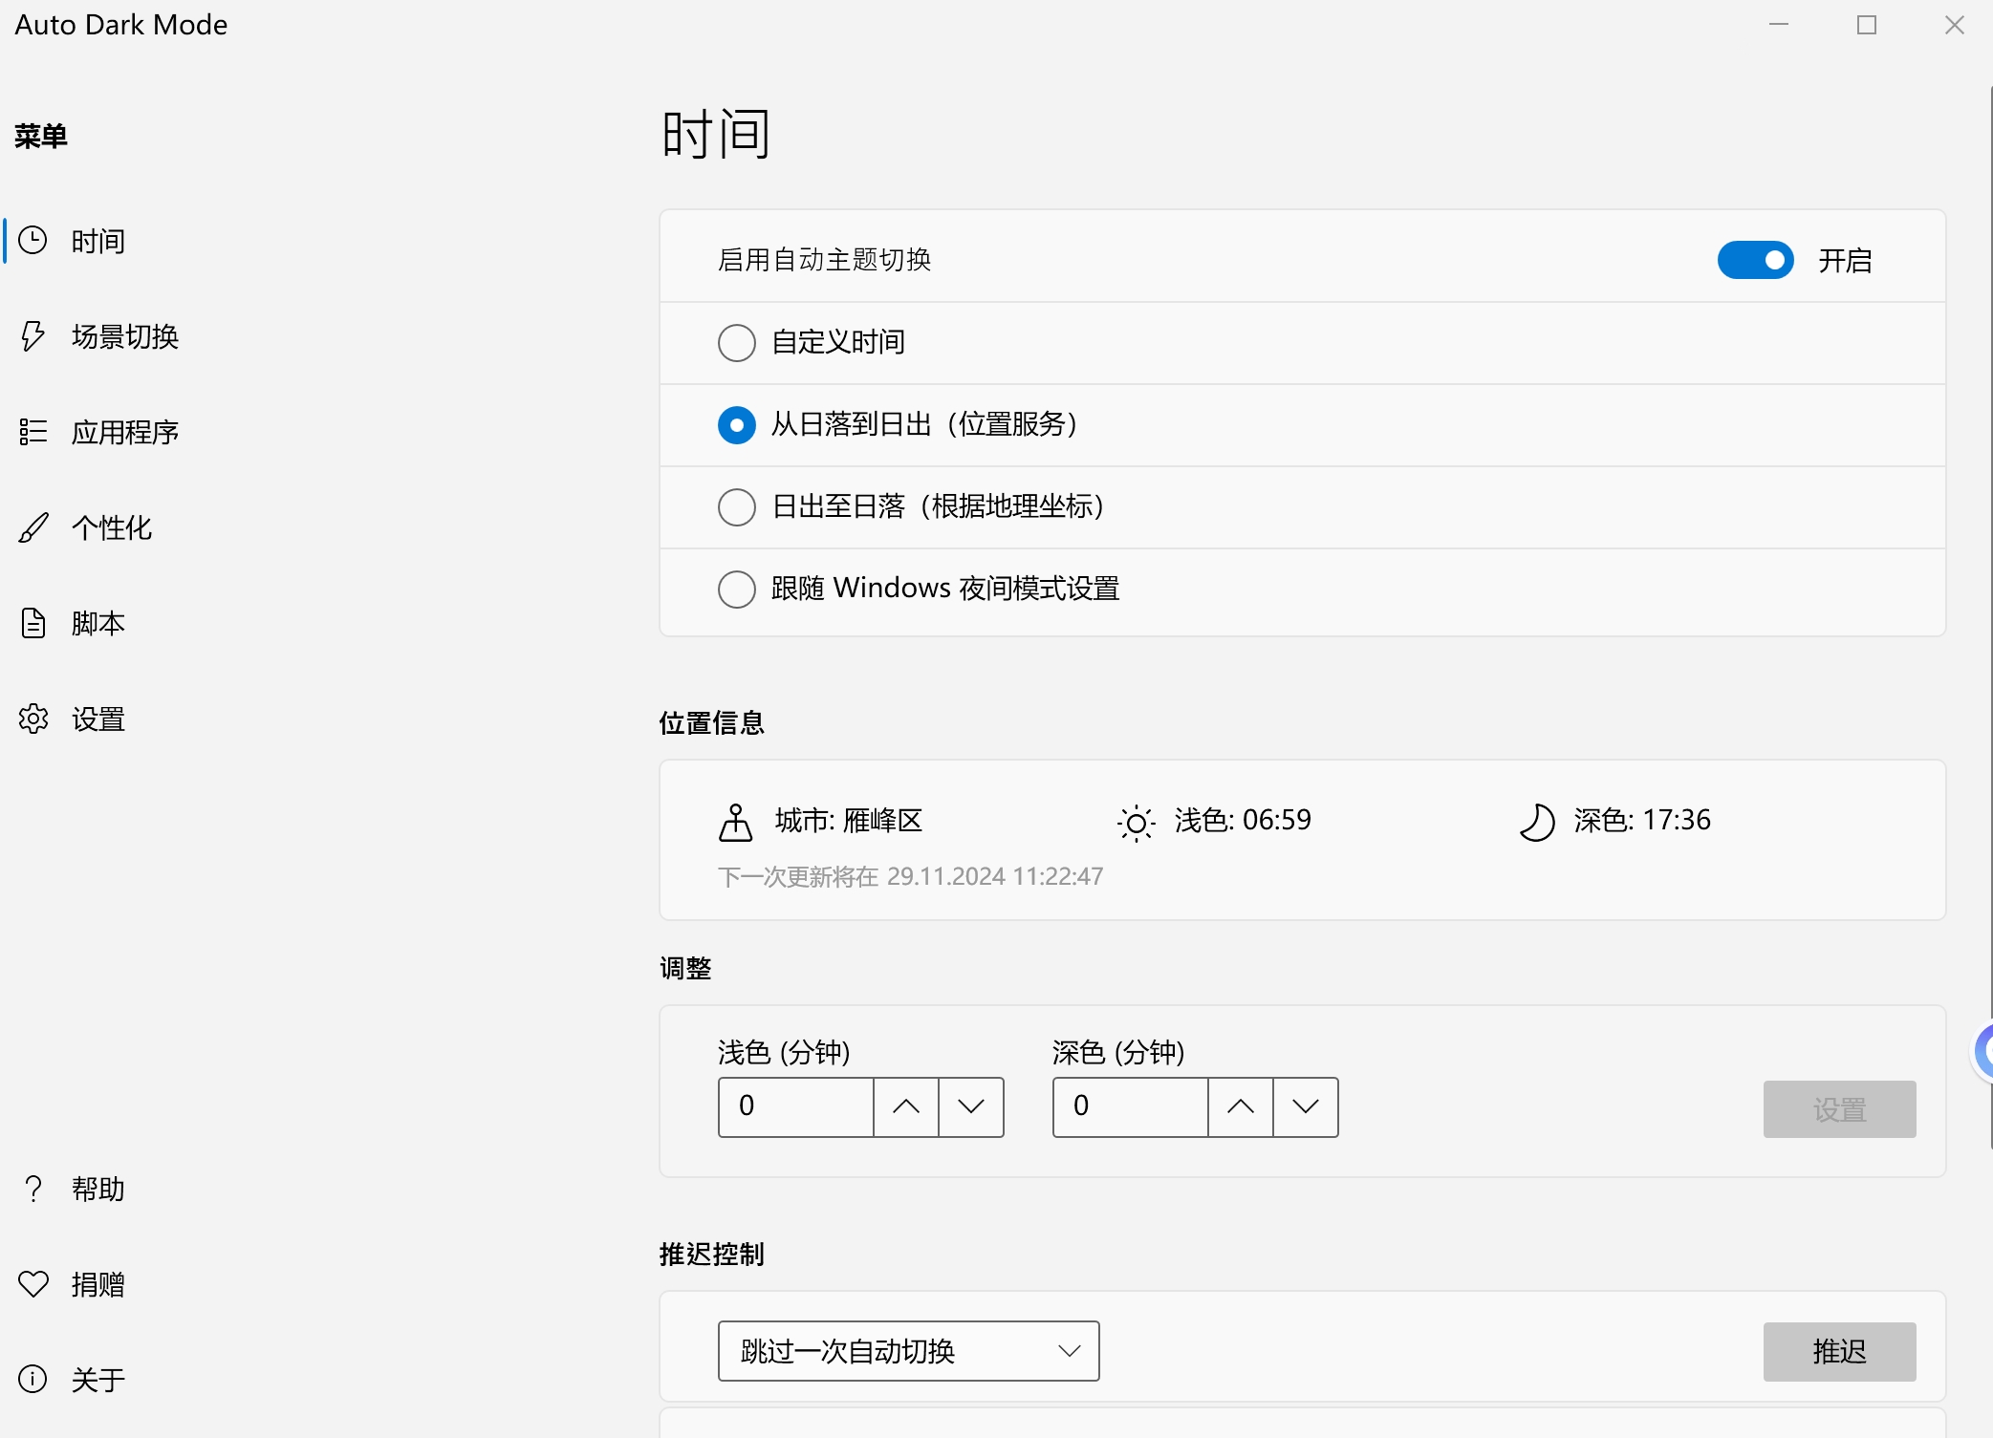Close the Auto Dark Mode window
Screen dimensions: 1993x1438
[x=1954, y=25]
